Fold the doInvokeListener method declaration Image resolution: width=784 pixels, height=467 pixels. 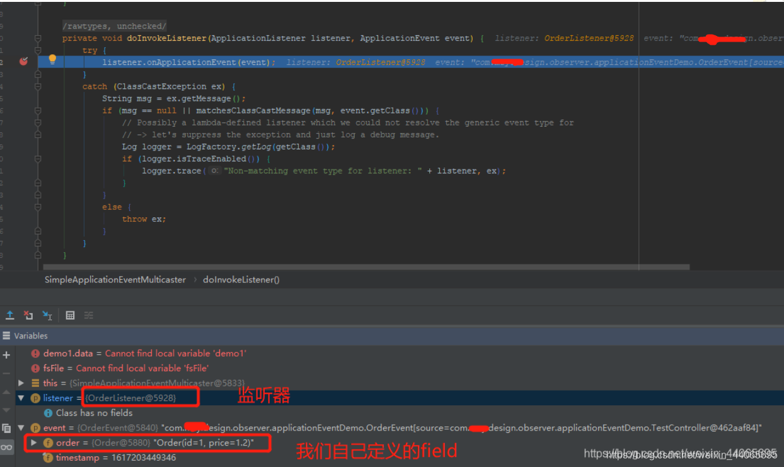(38, 38)
